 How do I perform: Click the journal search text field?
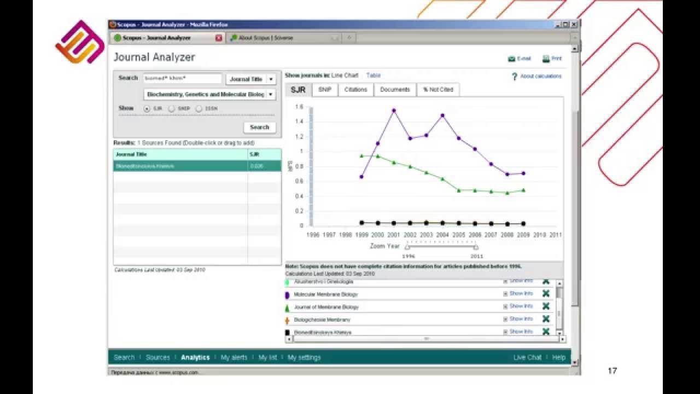tap(183, 79)
